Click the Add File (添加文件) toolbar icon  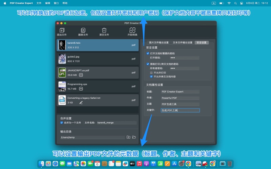[x=62, y=30]
